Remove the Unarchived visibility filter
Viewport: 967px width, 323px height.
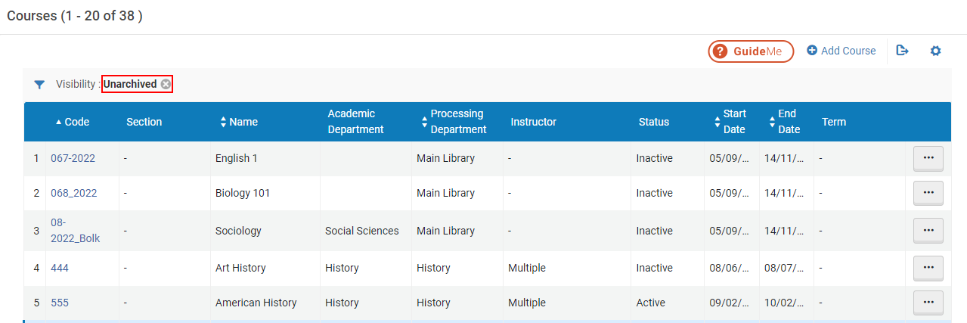click(166, 84)
